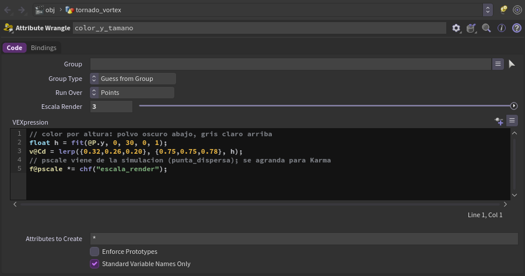Search parameters with the magnifier icon
Screen dimensions: 525x276
pos(487,28)
